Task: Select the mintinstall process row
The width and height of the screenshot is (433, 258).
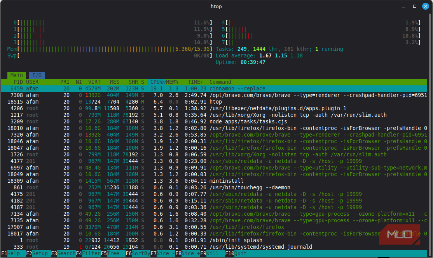Action: click(x=214, y=181)
